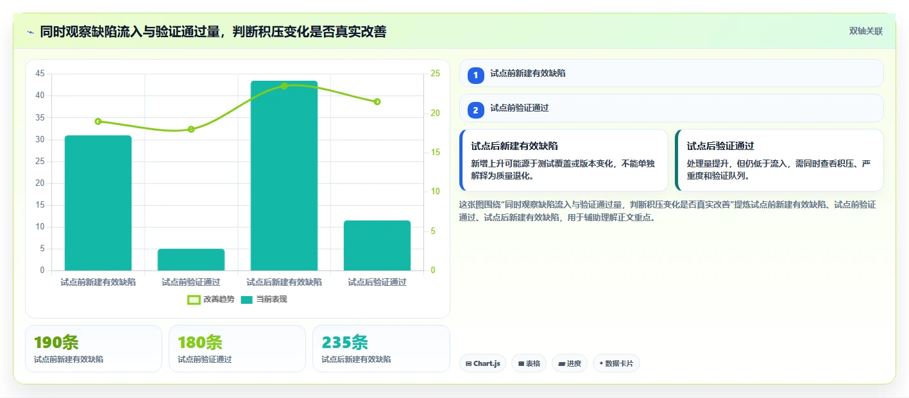Click the 试点后验证通过 bar in chart

click(x=377, y=245)
